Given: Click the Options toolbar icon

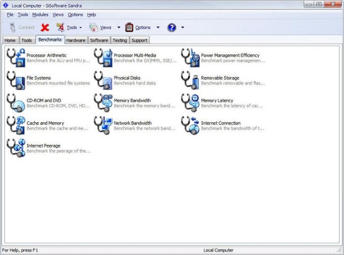Looking at the screenshot, I should 129,27.
